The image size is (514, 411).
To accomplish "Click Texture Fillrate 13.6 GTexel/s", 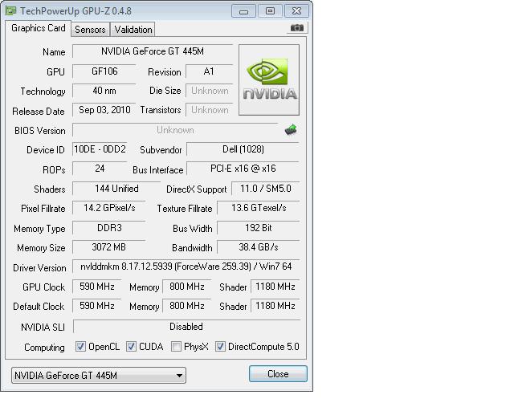I will click(259, 208).
